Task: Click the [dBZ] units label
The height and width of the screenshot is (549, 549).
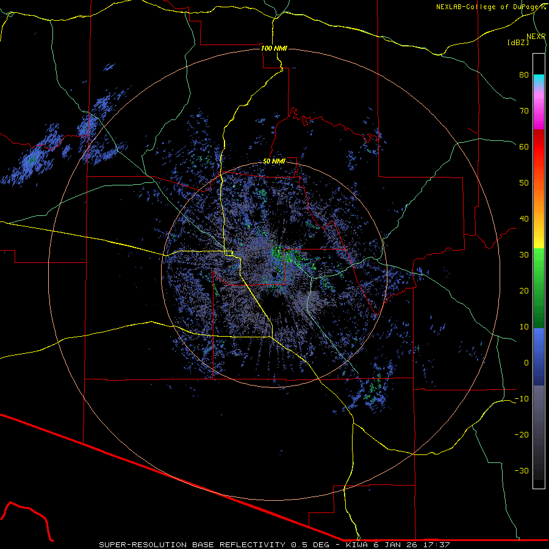Action: point(518,42)
